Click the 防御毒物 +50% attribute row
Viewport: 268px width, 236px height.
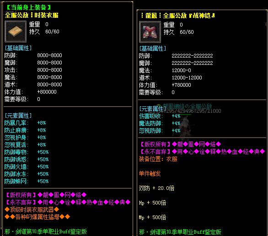[27, 152]
